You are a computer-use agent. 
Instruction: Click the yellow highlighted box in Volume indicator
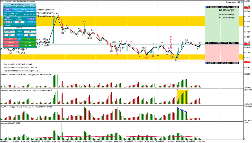[183, 97]
